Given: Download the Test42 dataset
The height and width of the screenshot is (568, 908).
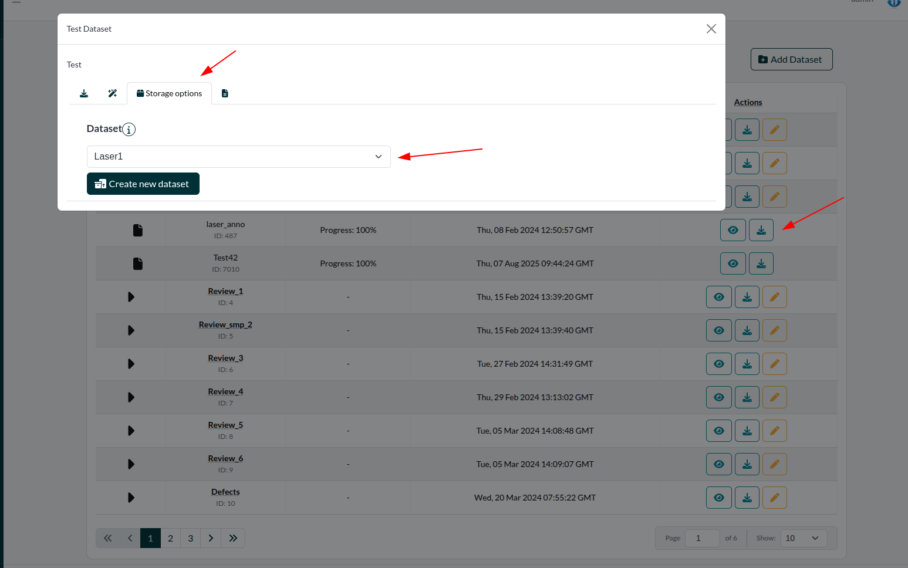Looking at the screenshot, I should click(x=761, y=263).
